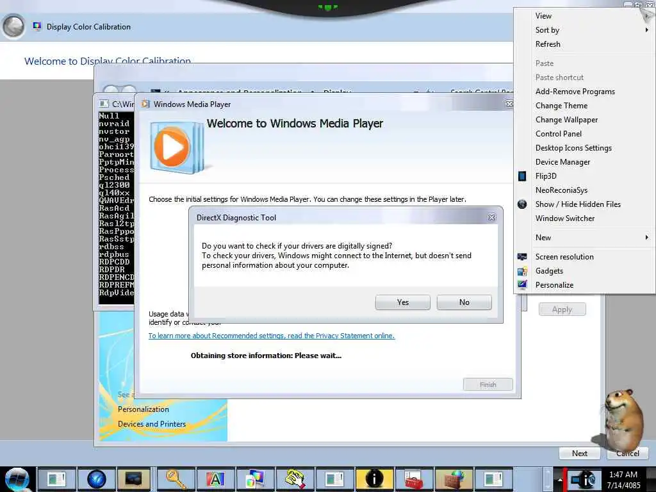Switch to Display Color Calibration taskbar icon
656x492 pixels.
255,479
